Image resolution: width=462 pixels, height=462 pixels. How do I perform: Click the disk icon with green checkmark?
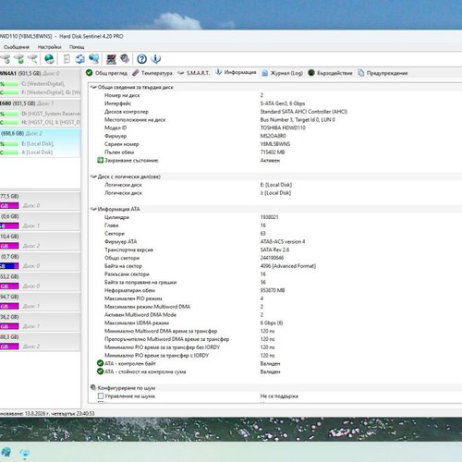(19, 58)
